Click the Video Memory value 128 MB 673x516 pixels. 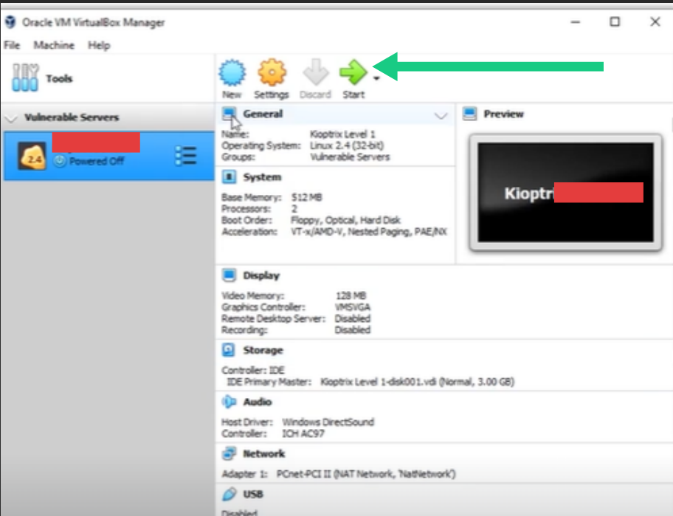351,296
